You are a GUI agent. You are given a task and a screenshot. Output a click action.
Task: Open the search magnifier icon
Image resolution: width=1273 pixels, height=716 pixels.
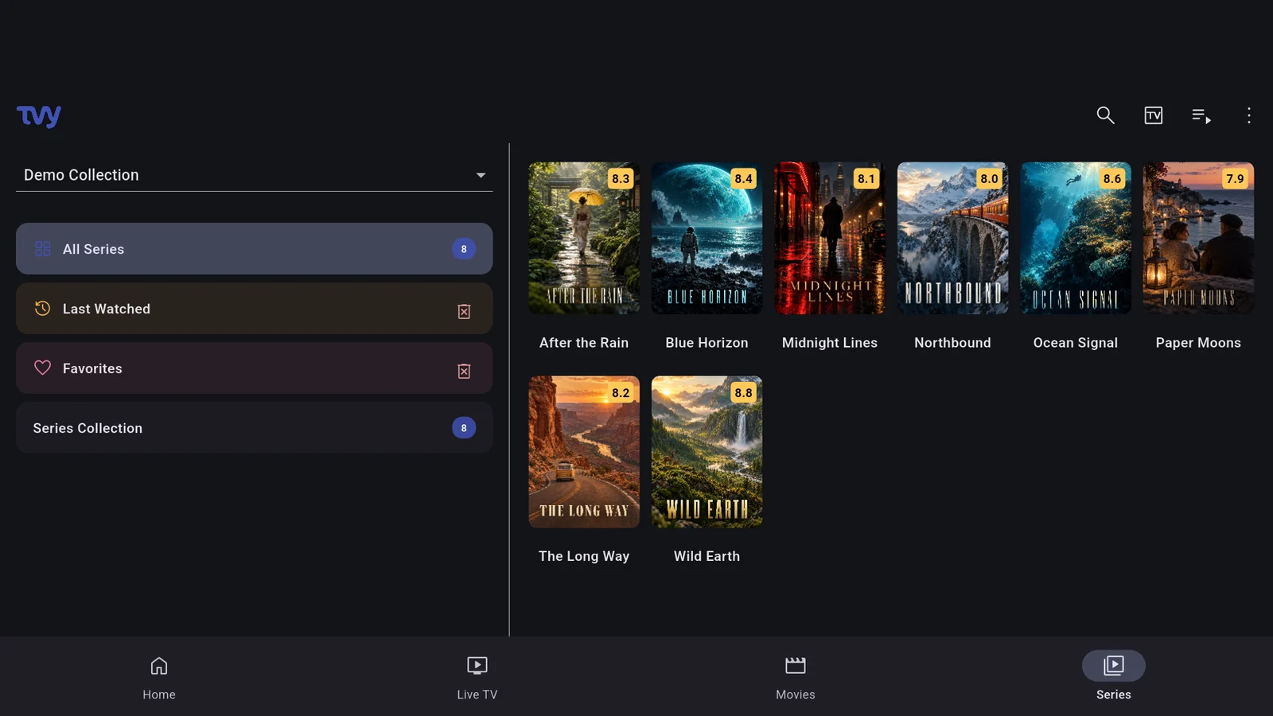pos(1105,115)
